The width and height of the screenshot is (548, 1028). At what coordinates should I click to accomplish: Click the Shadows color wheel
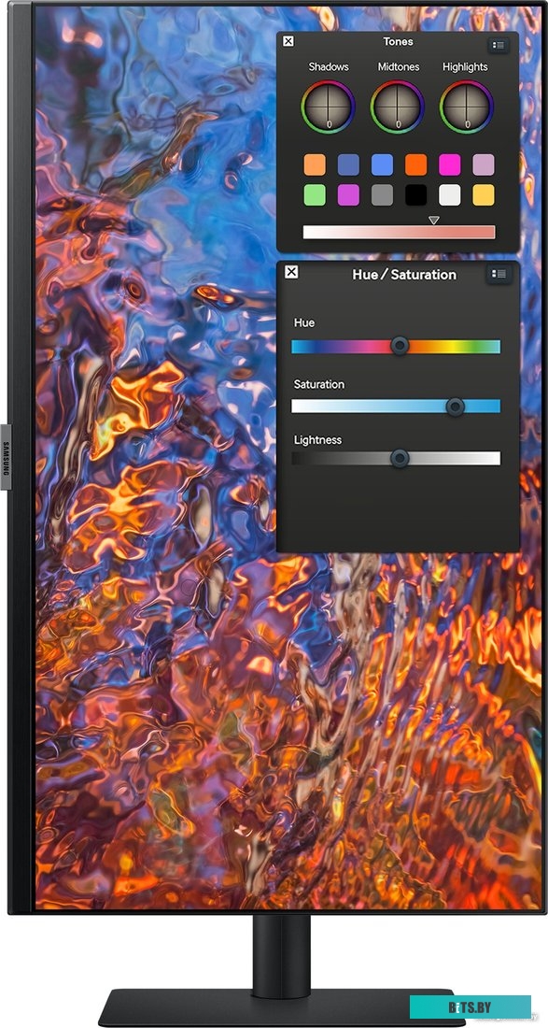pyautogui.click(x=328, y=107)
